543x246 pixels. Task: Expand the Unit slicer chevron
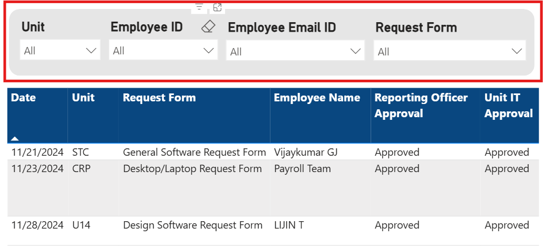pyautogui.click(x=91, y=51)
